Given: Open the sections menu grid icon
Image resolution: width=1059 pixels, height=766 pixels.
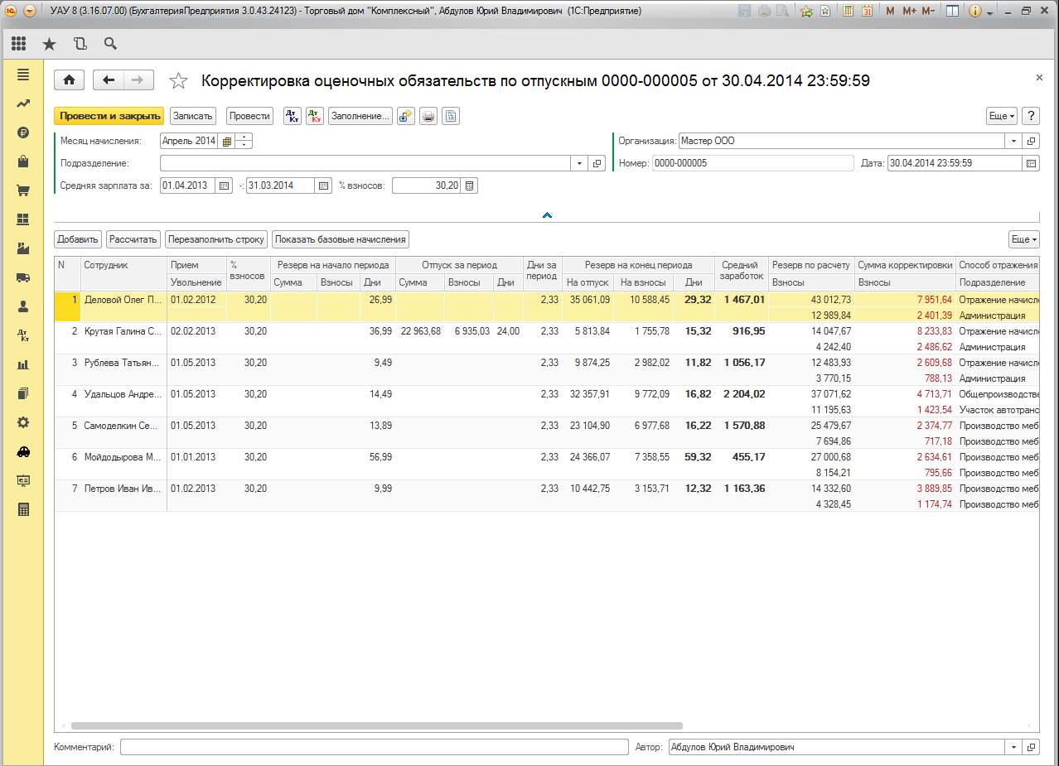Looking at the screenshot, I should [x=19, y=44].
